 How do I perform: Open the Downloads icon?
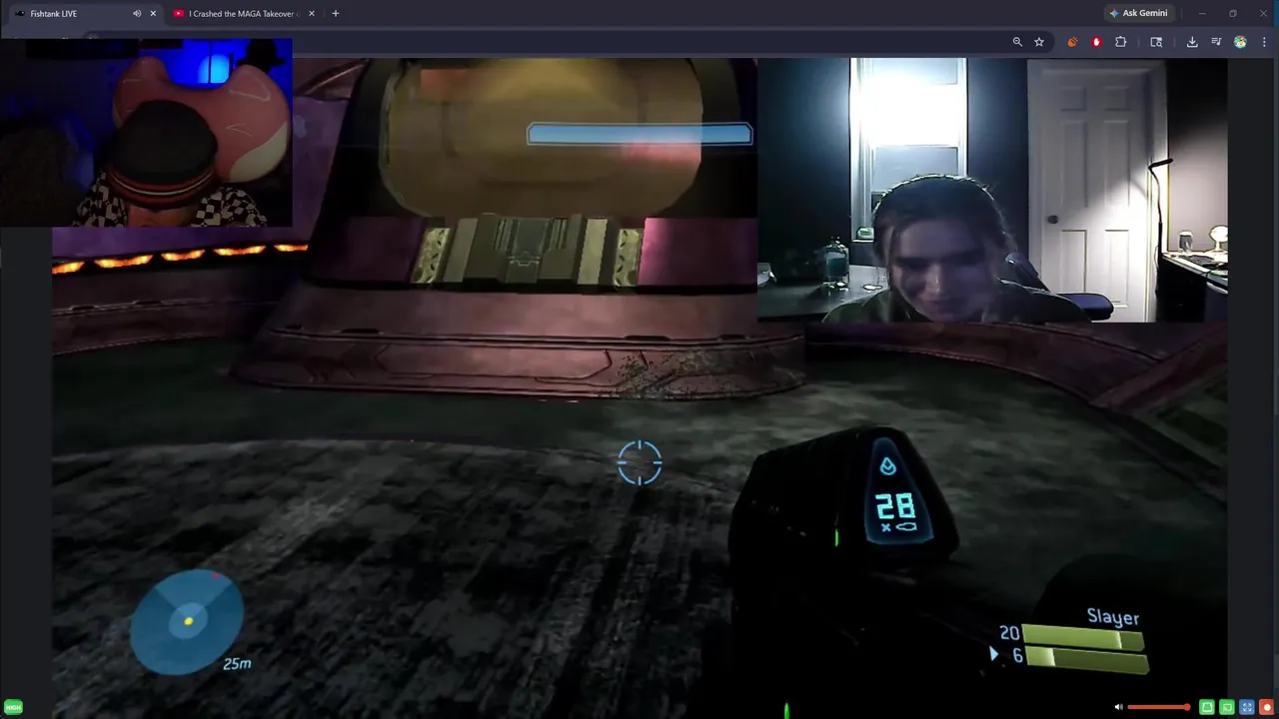click(1192, 42)
